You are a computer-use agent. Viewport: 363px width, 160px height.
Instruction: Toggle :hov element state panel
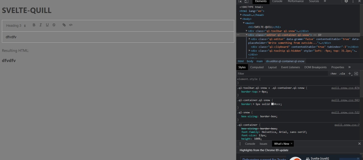tap(333, 73)
